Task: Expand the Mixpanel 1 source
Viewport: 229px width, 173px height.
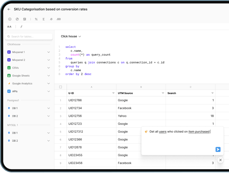Action: click(49, 52)
